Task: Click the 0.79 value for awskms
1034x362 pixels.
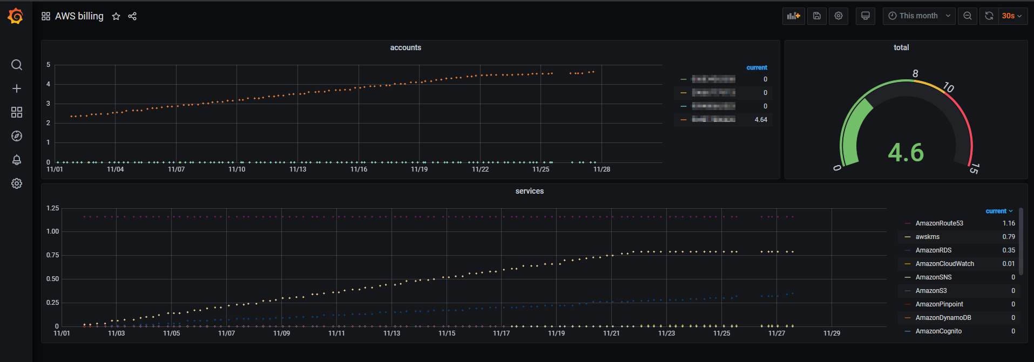Action: 1009,237
